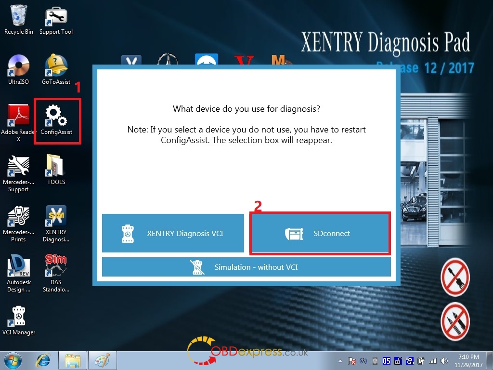Open Mercedes Prints shortcut

point(19,219)
